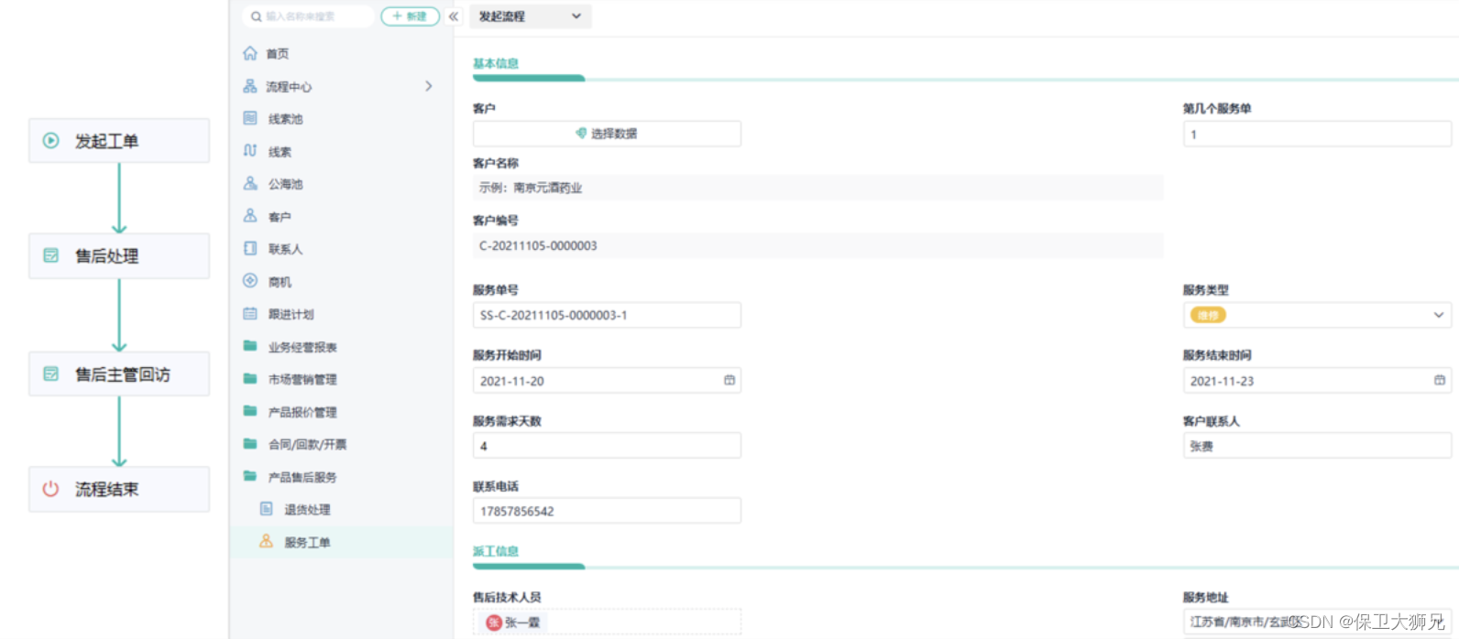Click the form icon in 售后处理 step

click(51, 255)
